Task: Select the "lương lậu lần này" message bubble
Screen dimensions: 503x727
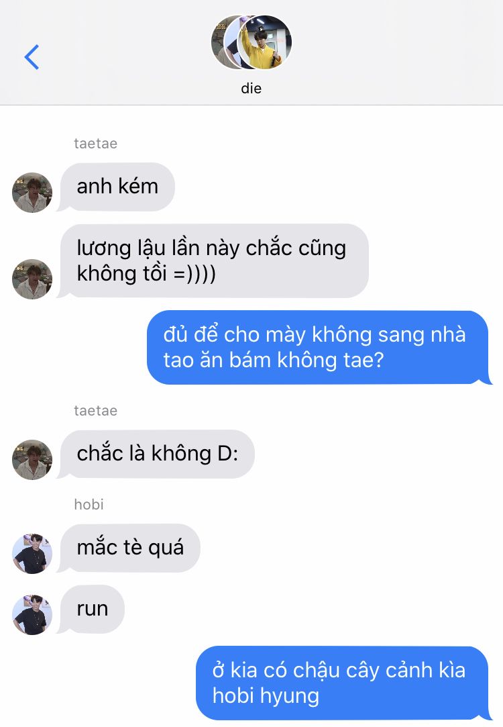Action: click(214, 260)
